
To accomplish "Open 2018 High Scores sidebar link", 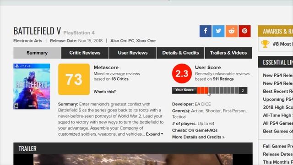I will coord(278,107).
